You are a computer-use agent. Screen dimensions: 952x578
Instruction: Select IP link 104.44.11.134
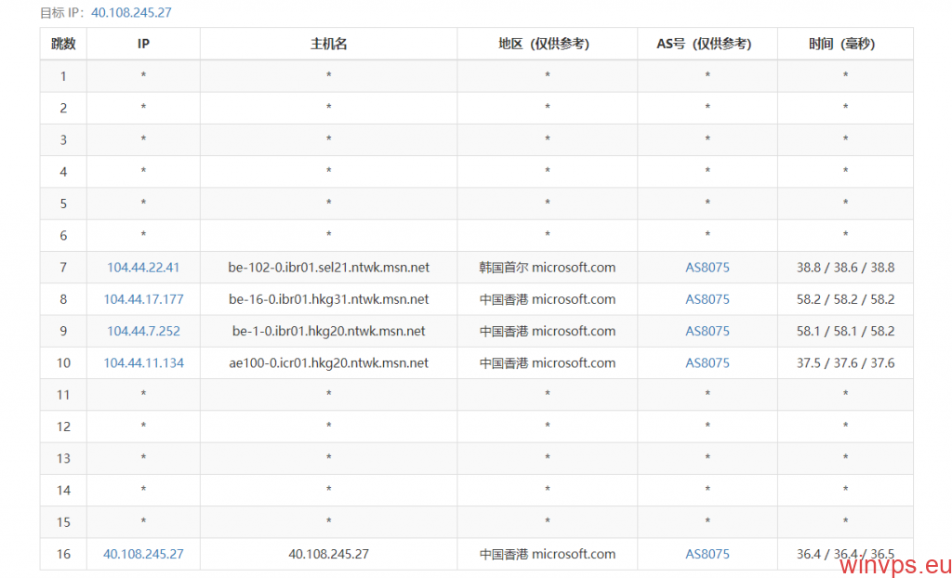coord(143,363)
